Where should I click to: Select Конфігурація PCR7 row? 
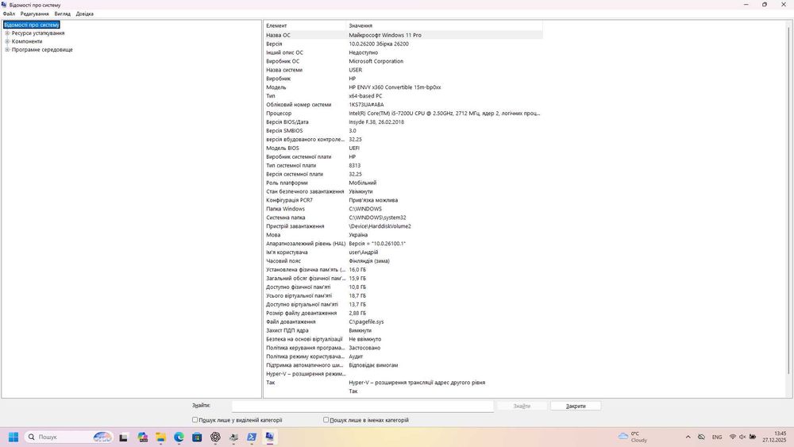[403, 200]
